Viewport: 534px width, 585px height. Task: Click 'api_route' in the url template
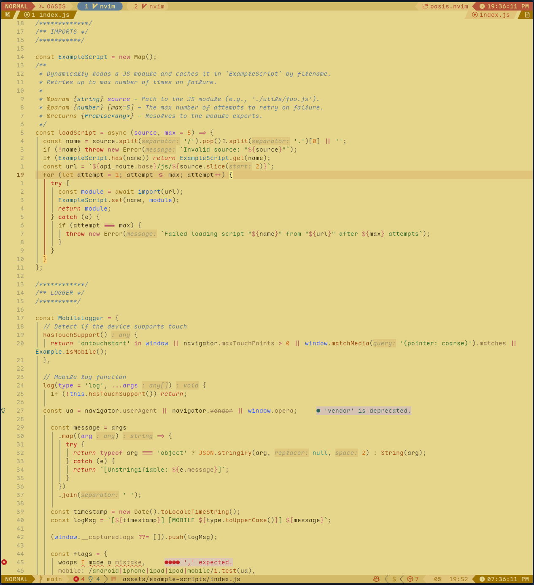(117, 166)
